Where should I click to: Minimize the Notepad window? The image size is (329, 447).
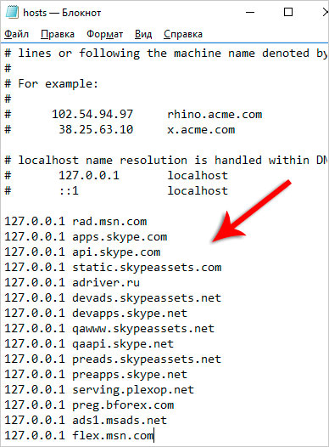click(x=250, y=12)
